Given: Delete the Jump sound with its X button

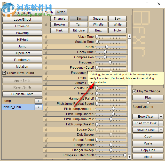Looking at the screenshot, I should [x=38, y=101].
